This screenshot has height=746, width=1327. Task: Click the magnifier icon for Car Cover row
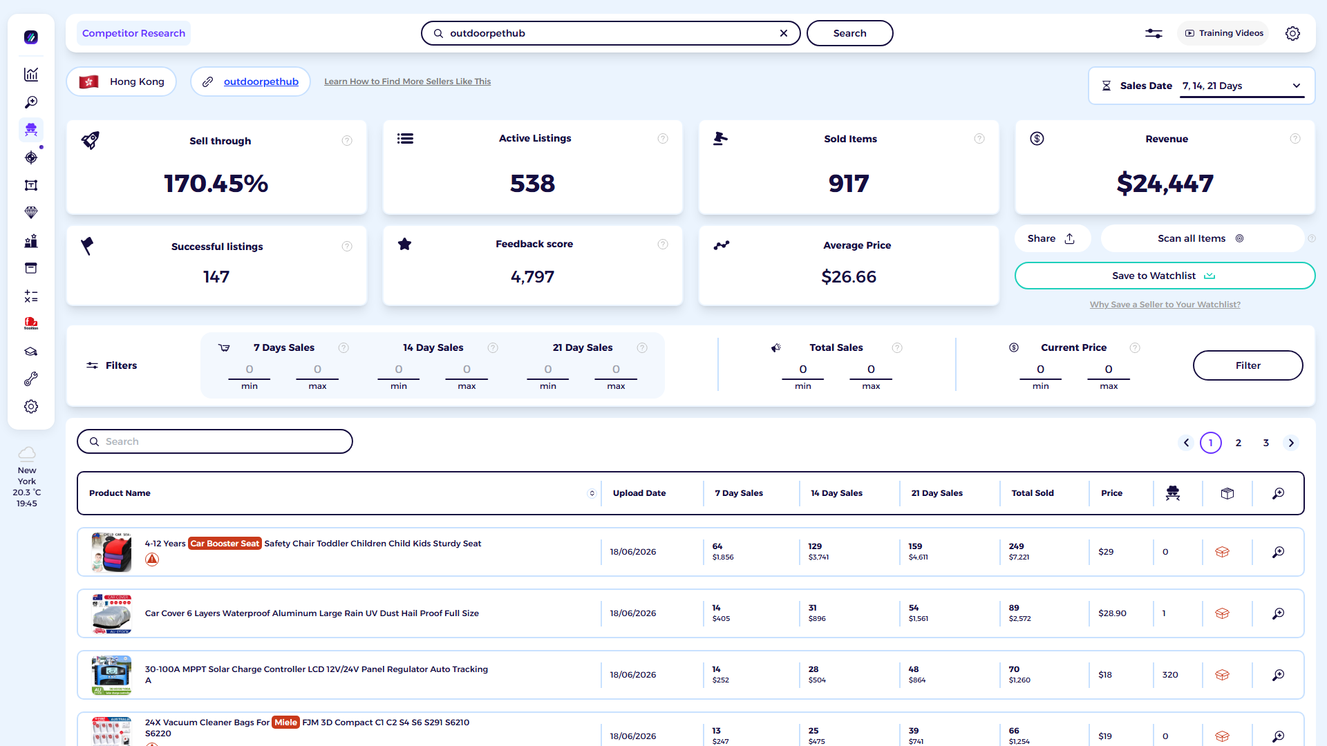pyautogui.click(x=1279, y=613)
